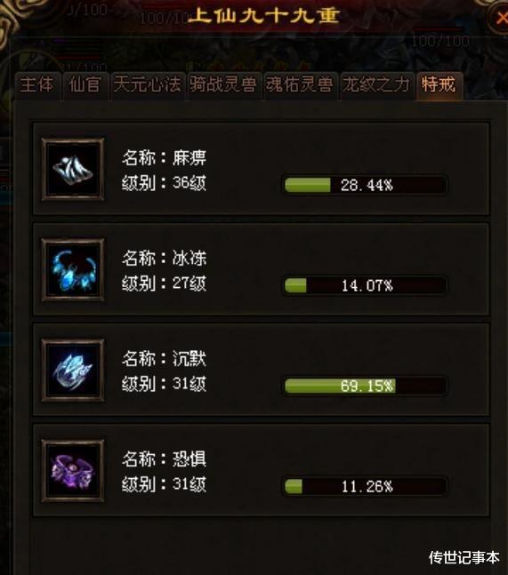Select the 天元心法 tab
508x575 pixels.
pyautogui.click(x=148, y=85)
